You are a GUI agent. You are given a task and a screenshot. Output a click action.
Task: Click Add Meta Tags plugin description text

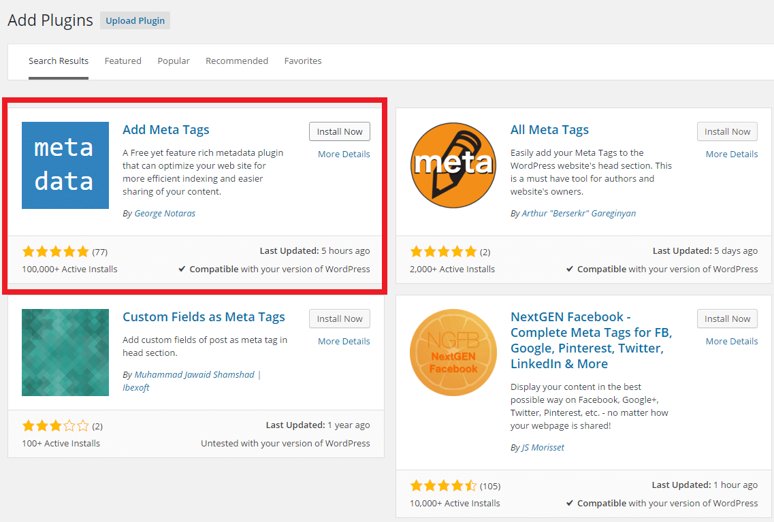[x=203, y=172]
